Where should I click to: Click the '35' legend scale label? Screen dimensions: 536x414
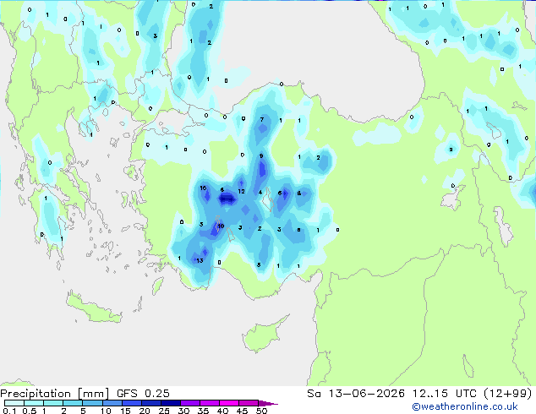[x=203, y=411]
